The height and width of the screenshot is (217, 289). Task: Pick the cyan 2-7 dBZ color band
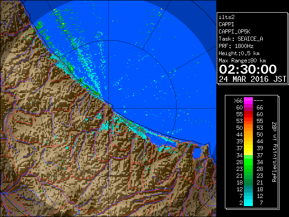[x=248, y=203]
